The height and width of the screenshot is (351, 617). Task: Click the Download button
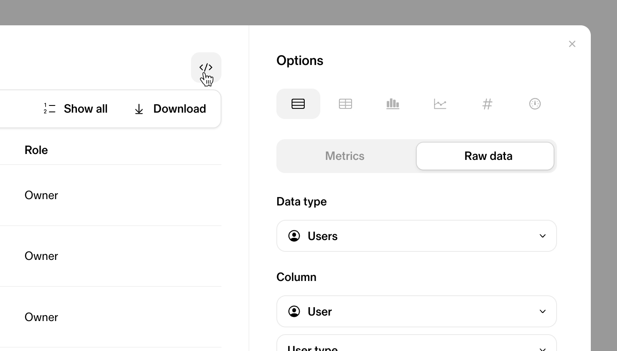click(170, 109)
